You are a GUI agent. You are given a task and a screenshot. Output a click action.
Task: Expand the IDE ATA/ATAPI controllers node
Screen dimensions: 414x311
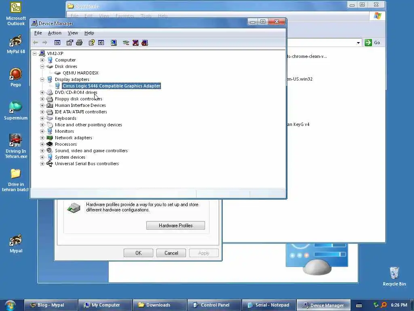click(42, 112)
